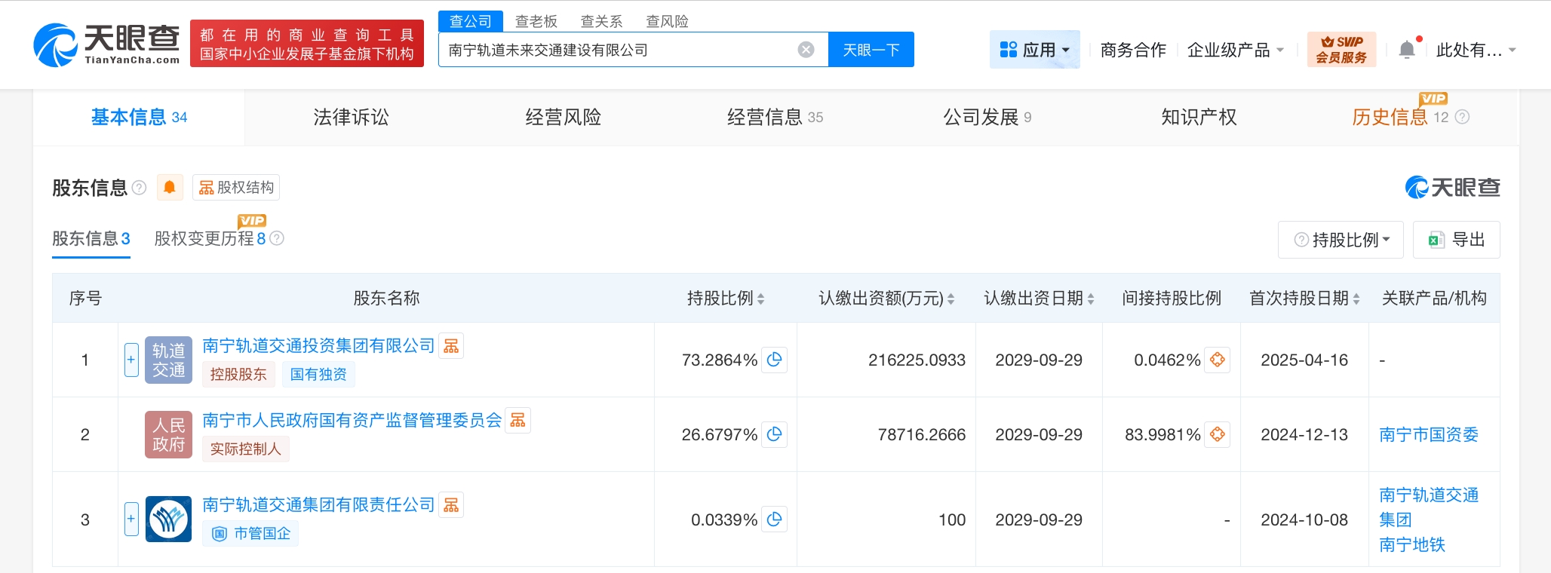Sort table by 首次持股日期 column

point(1356,299)
